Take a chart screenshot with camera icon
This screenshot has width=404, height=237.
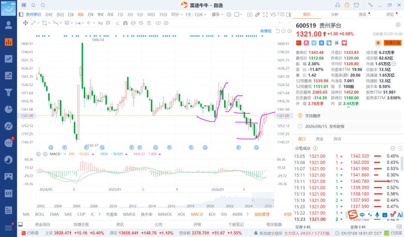(250, 15)
